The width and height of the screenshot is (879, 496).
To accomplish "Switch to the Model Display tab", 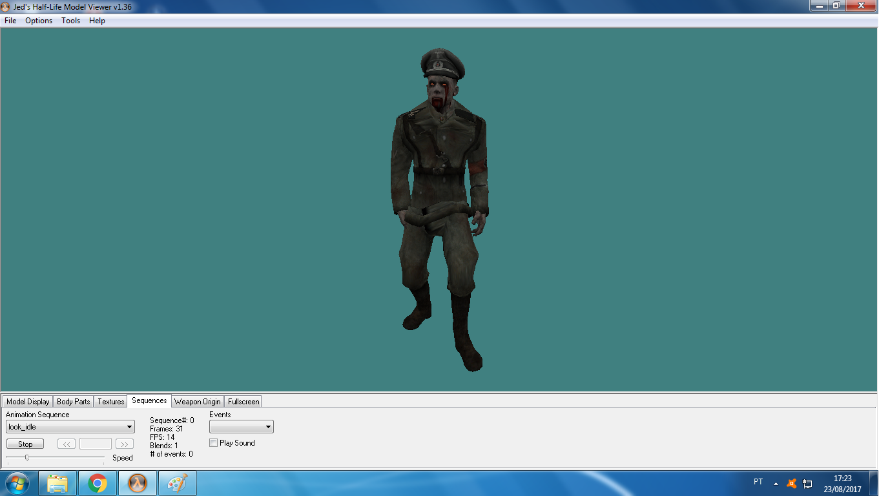I will pos(28,402).
